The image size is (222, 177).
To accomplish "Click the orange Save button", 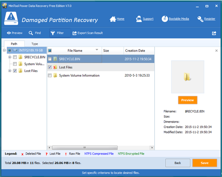I will tap(205, 163).
